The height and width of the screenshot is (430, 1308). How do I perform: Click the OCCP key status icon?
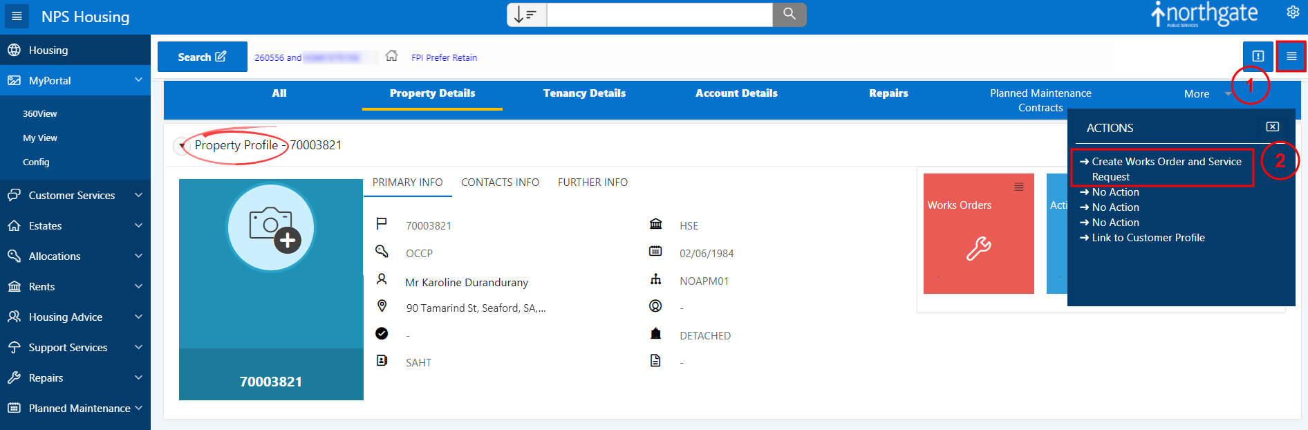click(382, 251)
